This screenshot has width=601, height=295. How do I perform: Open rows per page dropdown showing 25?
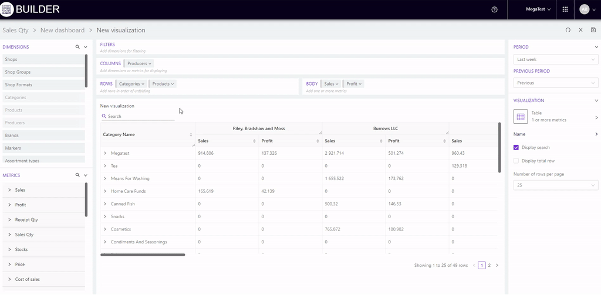(x=555, y=185)
